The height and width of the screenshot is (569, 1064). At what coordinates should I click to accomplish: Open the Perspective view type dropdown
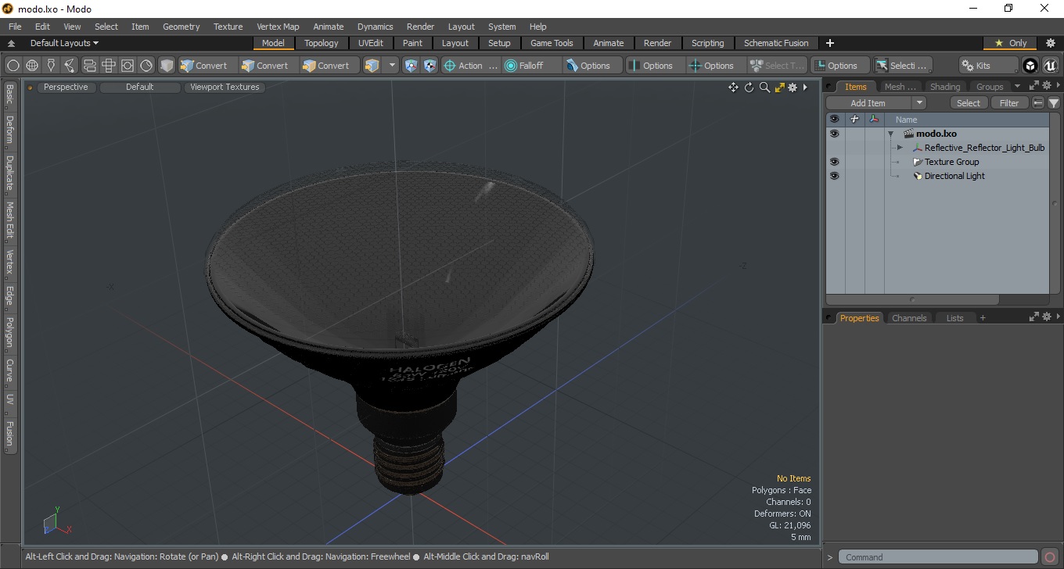pyautogui.click(x=66, y=88)
